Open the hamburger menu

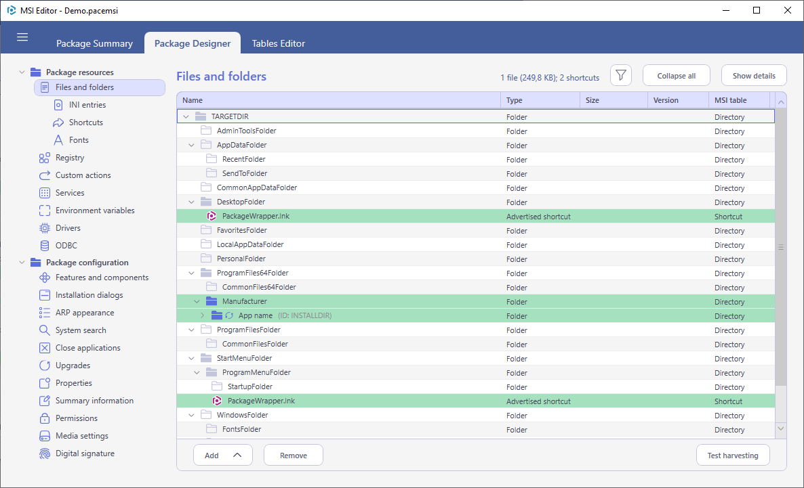point(22,37)
